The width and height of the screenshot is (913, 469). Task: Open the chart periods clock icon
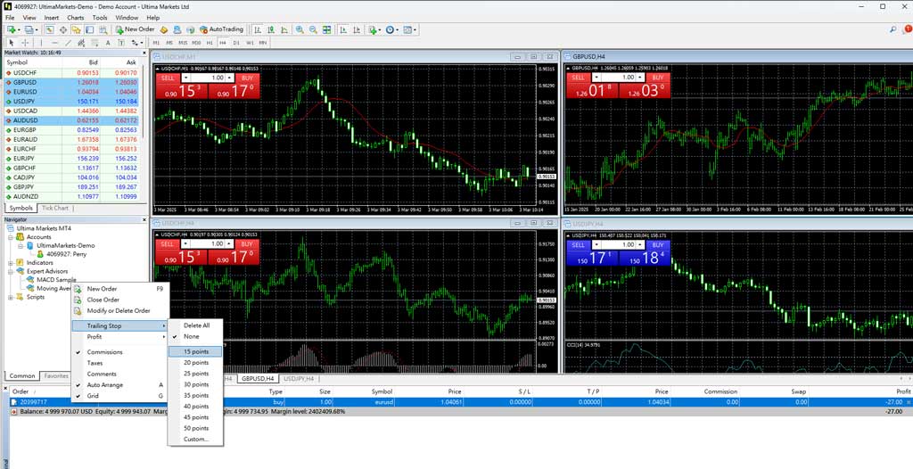click(x=389, y=29)
